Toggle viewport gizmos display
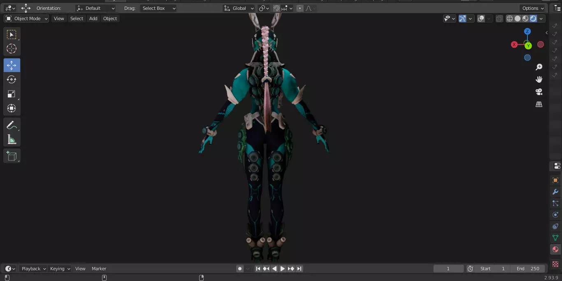Screen dimensions: 562x281 pos(462,19)
